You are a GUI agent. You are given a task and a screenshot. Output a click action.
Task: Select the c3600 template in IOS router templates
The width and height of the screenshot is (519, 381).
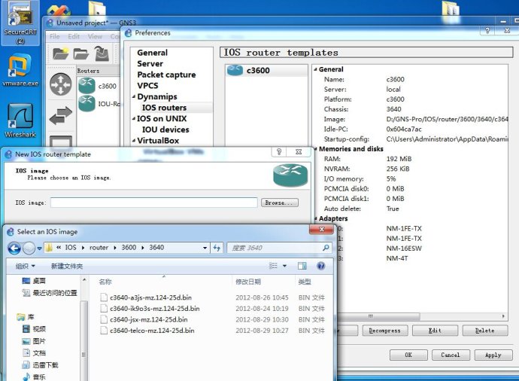tap(266, 70)
